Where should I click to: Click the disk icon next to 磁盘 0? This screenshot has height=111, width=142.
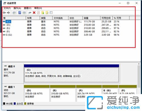coord(5,66)
